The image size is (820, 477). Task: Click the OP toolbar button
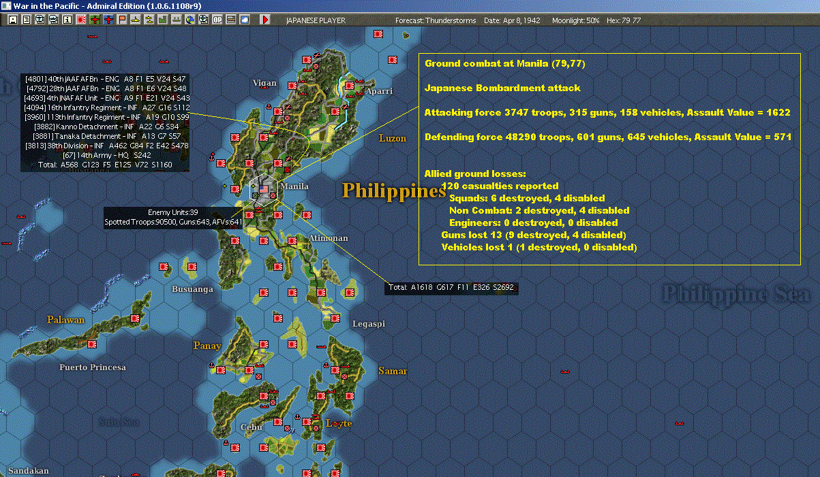[x=217, y=20]
